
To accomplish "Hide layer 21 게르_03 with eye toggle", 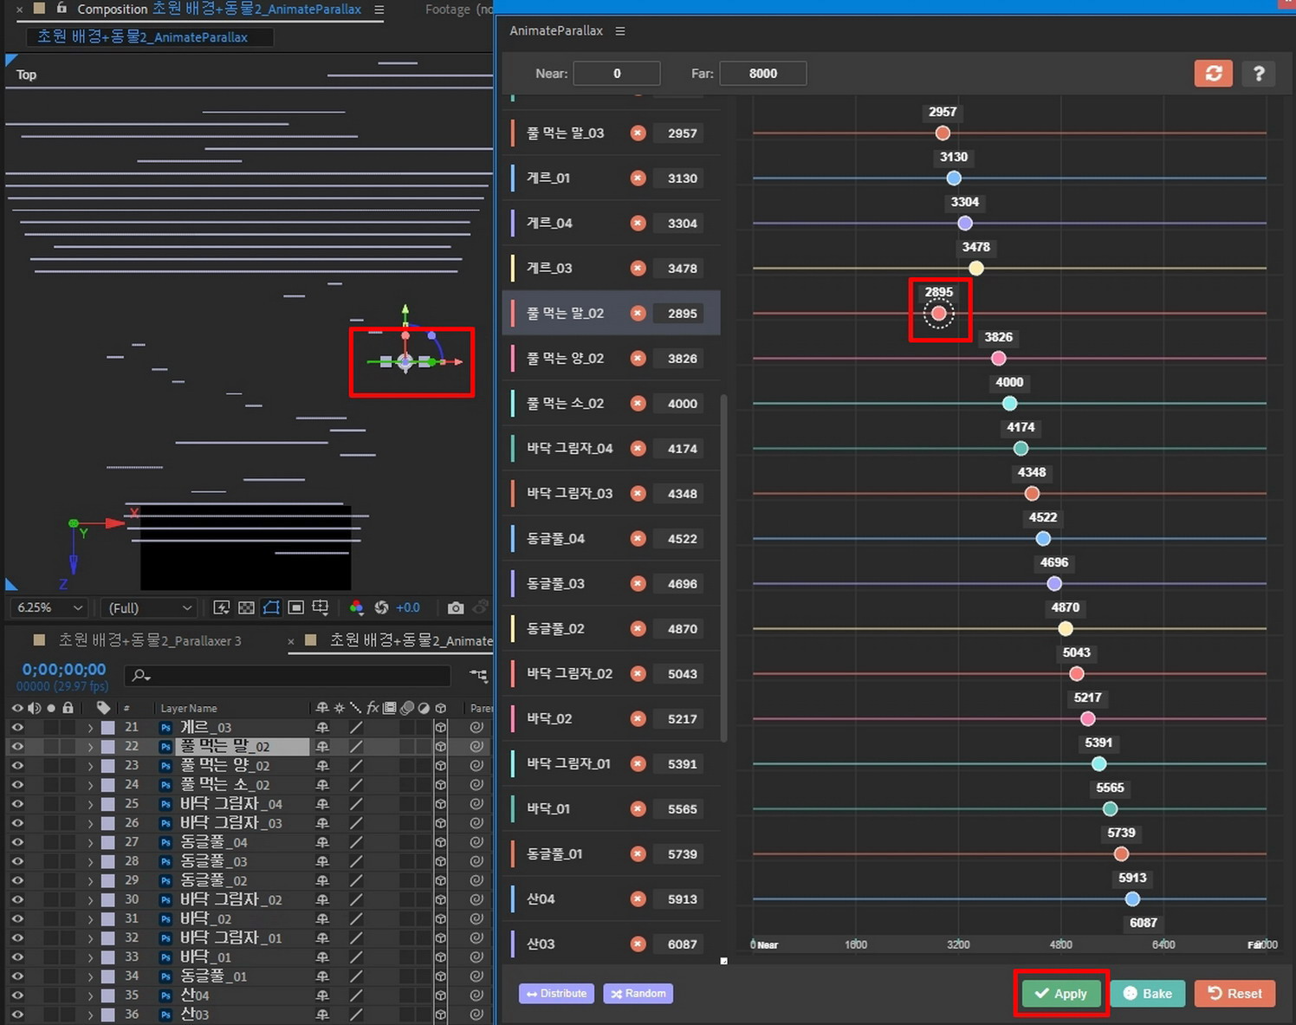I will click(17, 728).
